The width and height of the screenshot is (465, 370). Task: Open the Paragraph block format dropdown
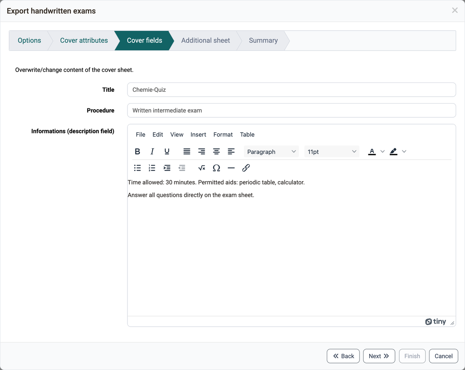(x=271, y=152)
